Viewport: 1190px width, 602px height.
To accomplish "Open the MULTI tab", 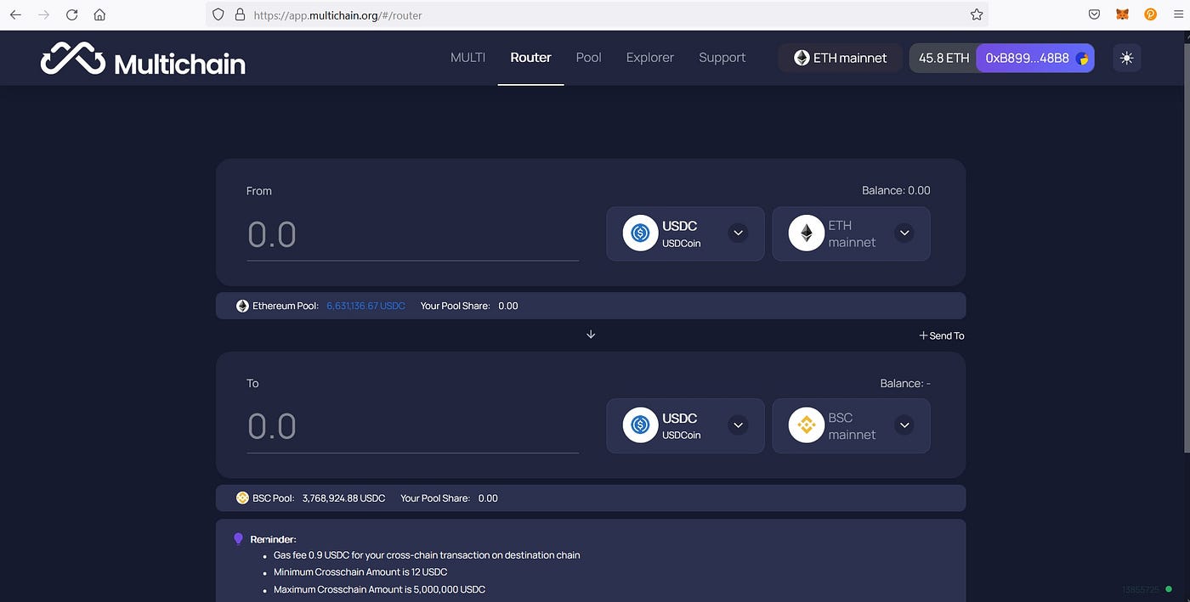I will (468, 58).
